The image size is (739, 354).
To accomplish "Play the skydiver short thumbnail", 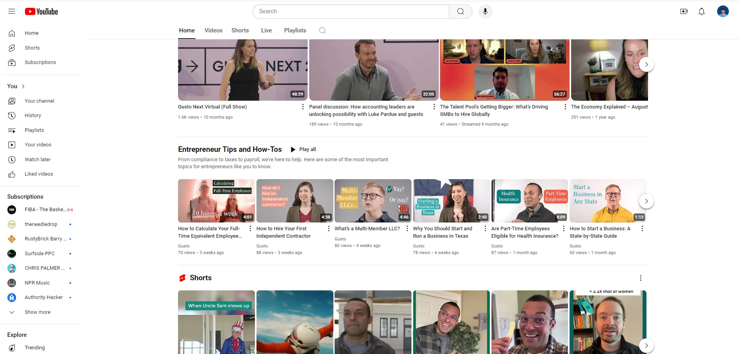I will pos(295,322).
